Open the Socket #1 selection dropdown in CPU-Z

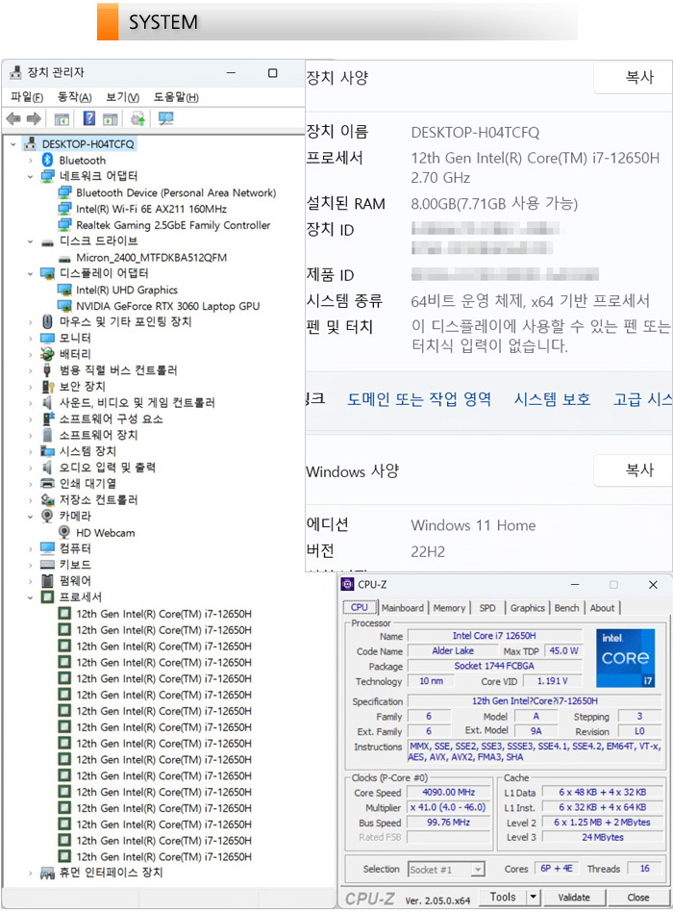478,870
